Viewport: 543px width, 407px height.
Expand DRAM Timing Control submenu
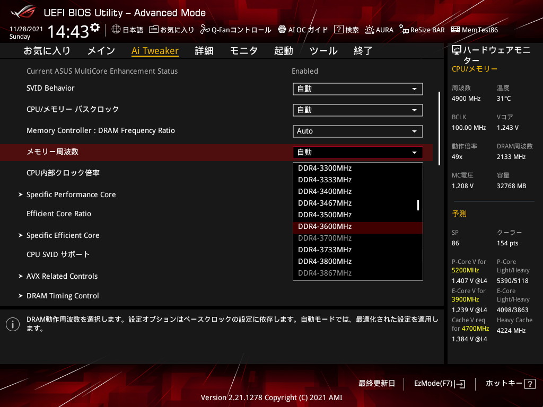tap(63, 296)
